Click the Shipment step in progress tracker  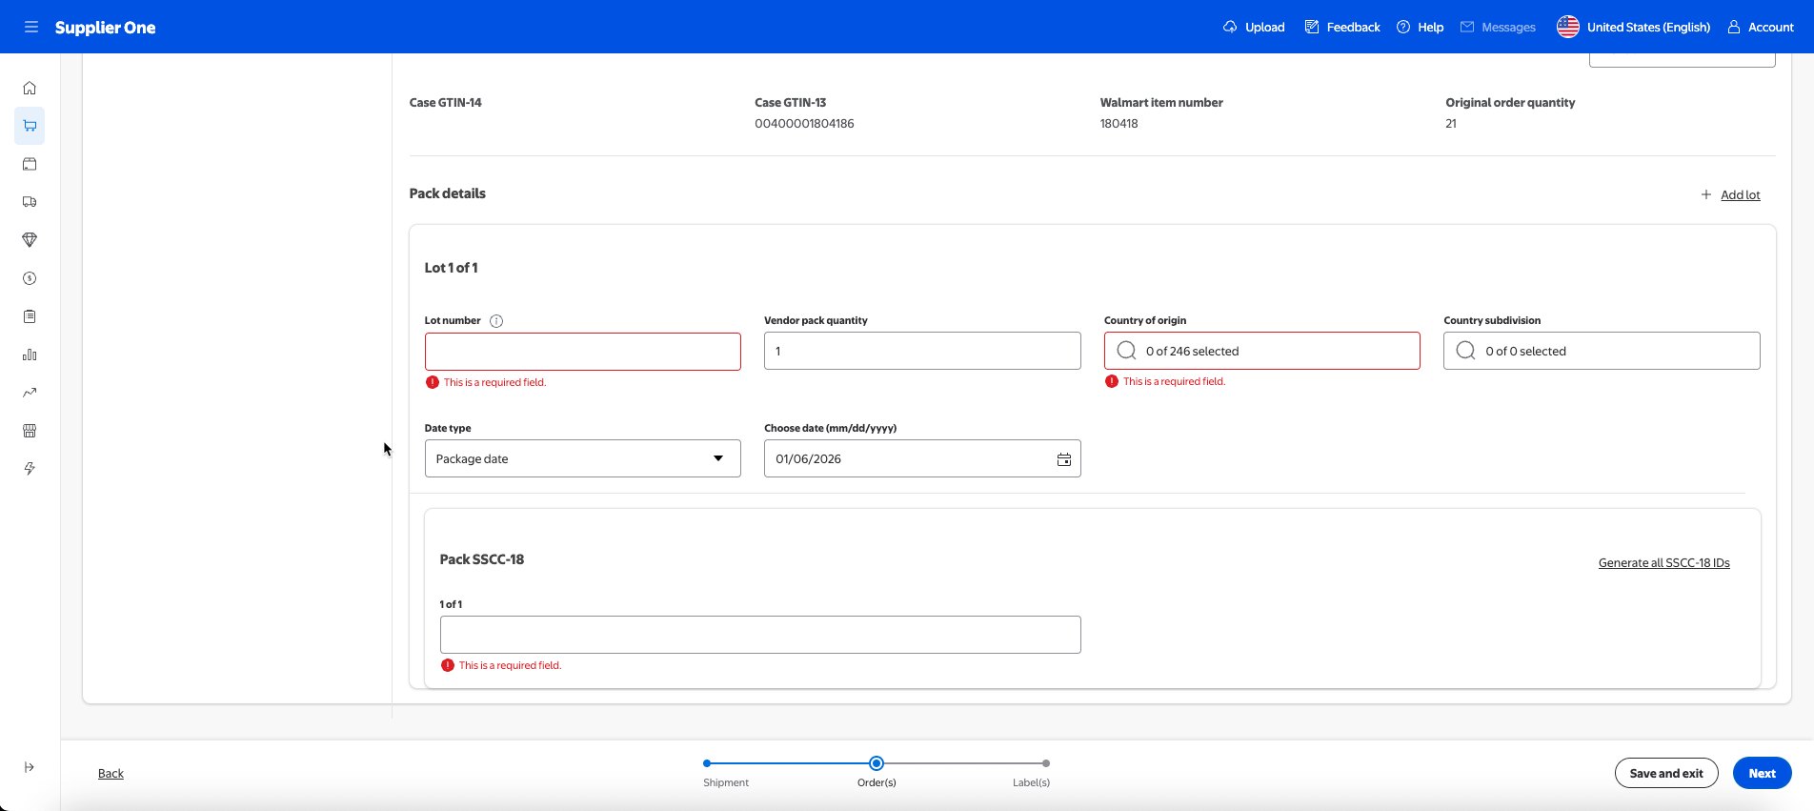[x=707, y=763]
